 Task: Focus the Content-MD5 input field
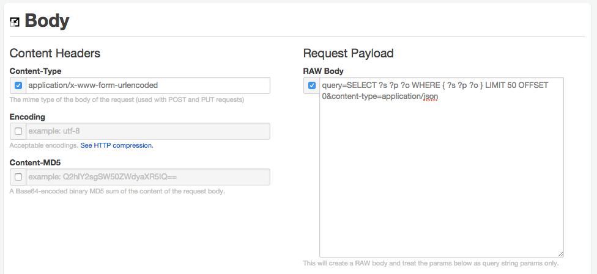147,177
